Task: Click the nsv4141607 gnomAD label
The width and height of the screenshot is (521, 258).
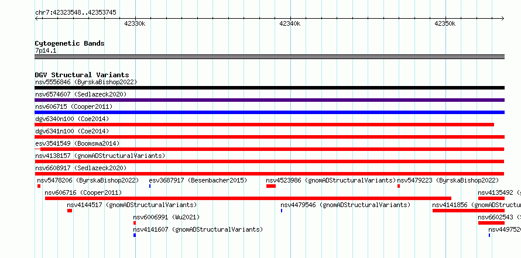Action: click(x=198, y=229)
